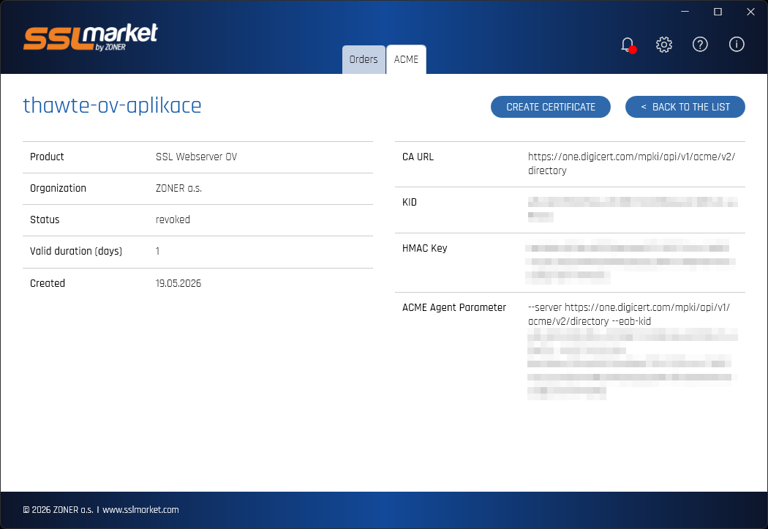
Task: Click the SSLmarket by ZONER logo
Action: point(91,37)
